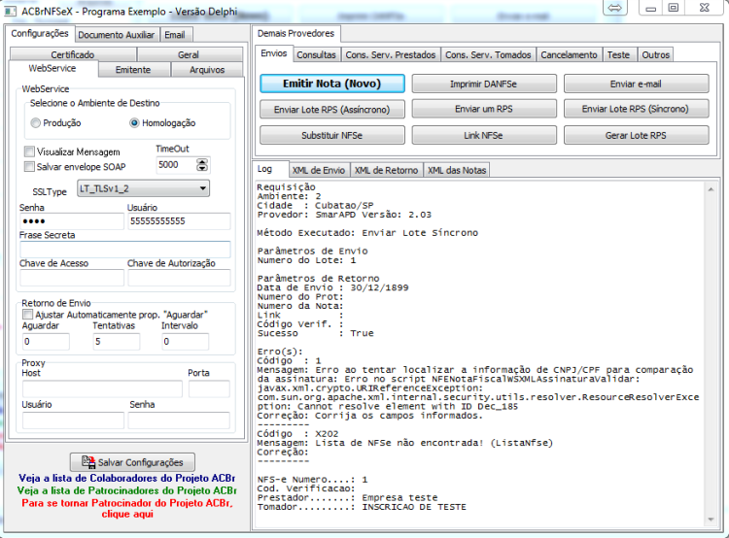
Task: Click the ACBrNFSeX application icon in title bar
Action: [11, 11]
